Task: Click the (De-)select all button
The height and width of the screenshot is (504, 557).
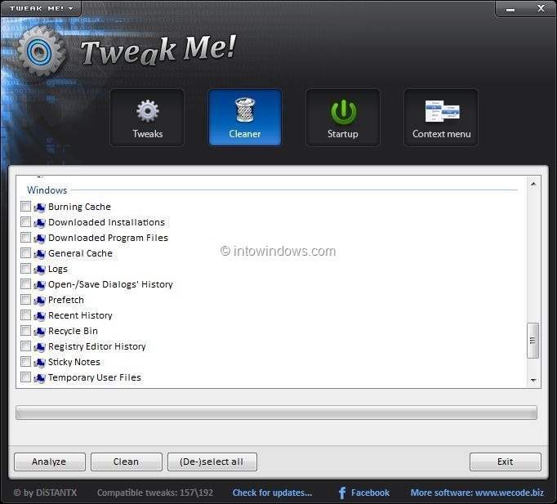Action: point(212,462)
